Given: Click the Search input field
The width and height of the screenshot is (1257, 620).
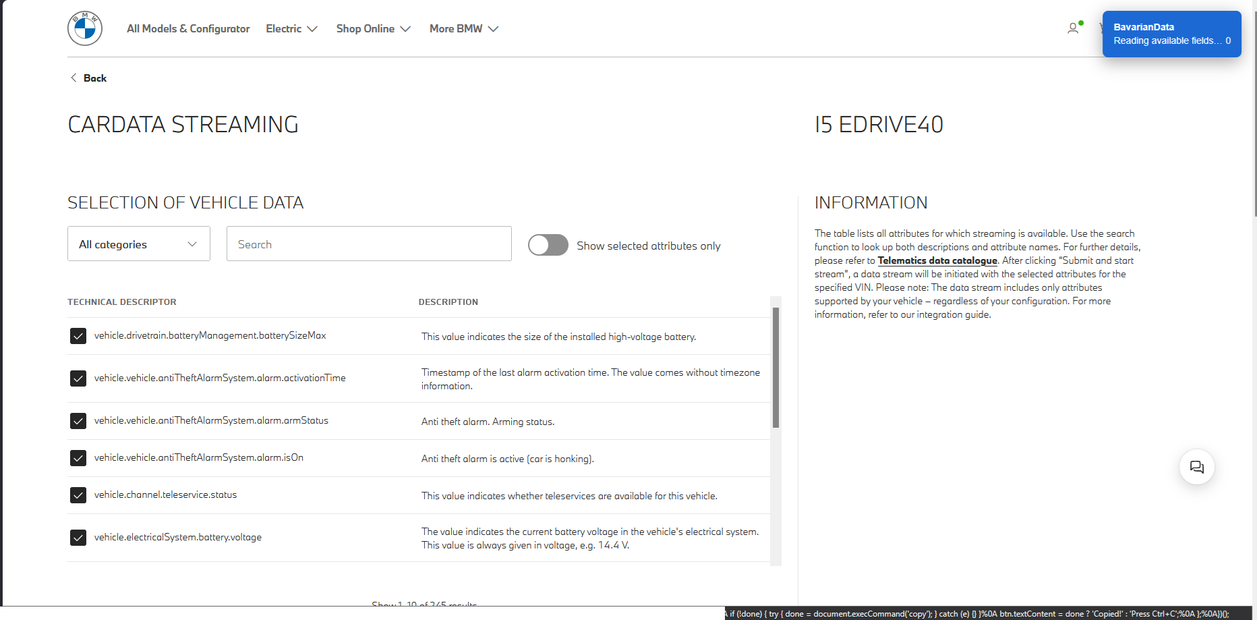Looking at the screenshot, I should [369, 244].
